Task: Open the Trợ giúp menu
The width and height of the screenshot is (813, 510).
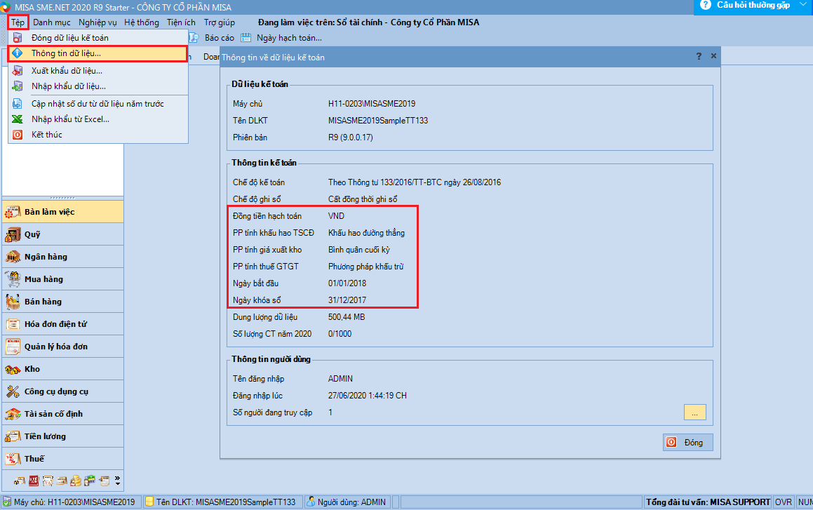Action: pyautogui.click(x=220, y=22)
